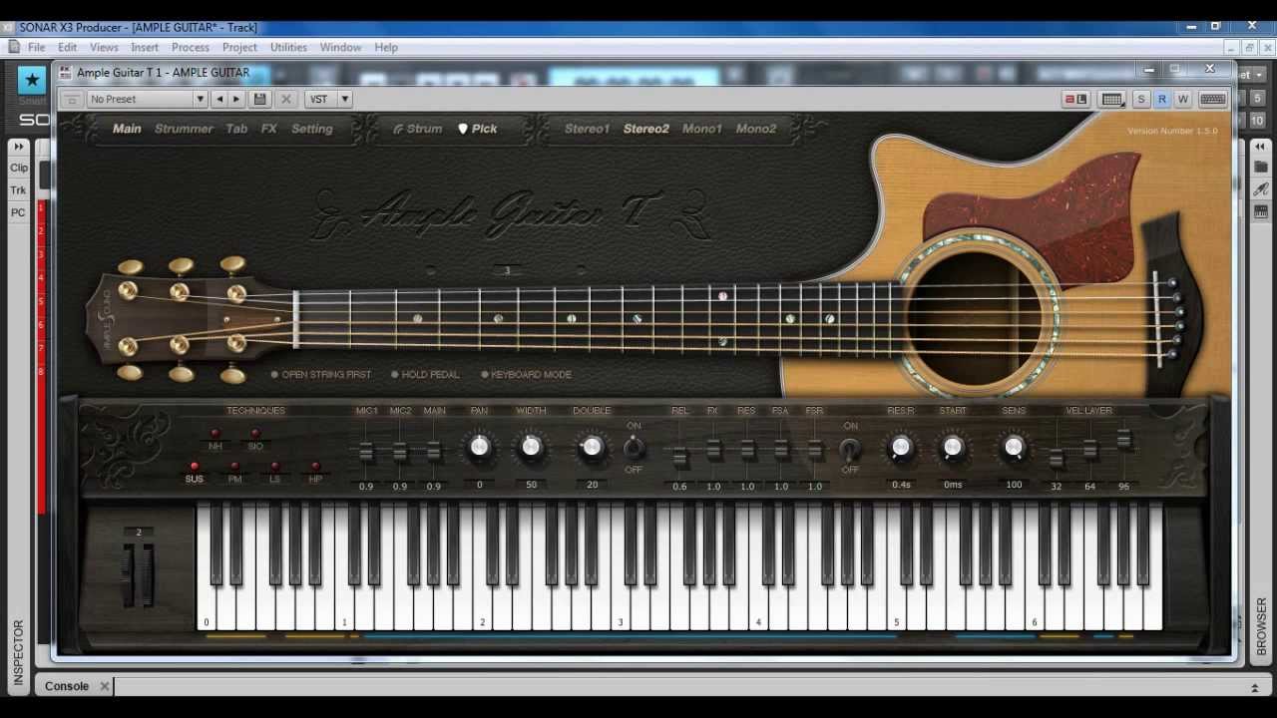Expand the Console panel arrows at bottom right
Viewport: 1277px width, 718px height.
(1254, 687)
